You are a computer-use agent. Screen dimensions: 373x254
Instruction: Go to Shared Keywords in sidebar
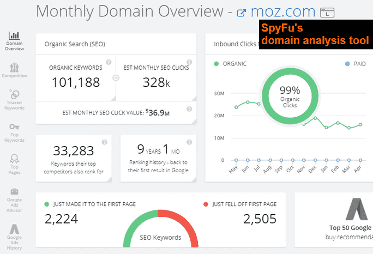tap(14, 100)
